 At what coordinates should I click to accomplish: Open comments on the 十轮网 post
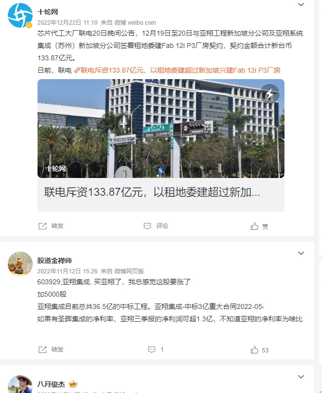pyautogui.click(x=156, y=226)
